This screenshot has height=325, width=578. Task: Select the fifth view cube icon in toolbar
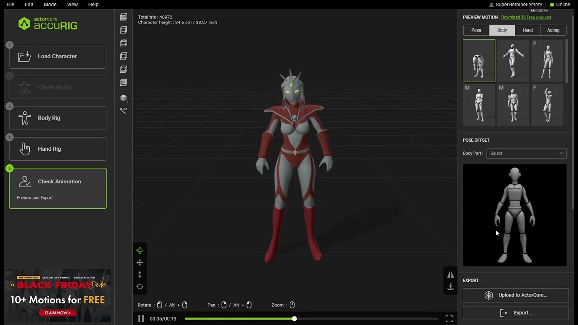tap(123, 69)
